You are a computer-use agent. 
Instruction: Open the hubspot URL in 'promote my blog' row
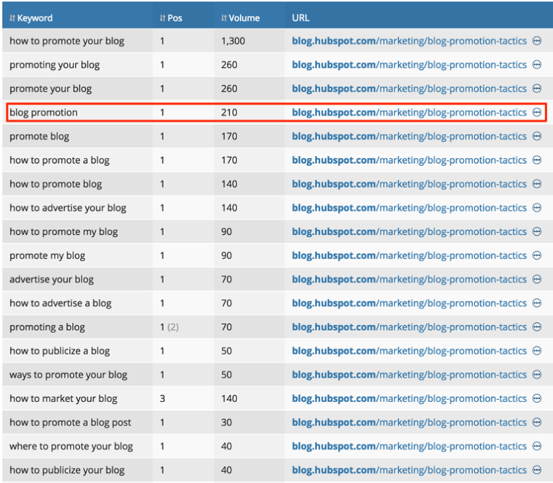pos(409,255)
